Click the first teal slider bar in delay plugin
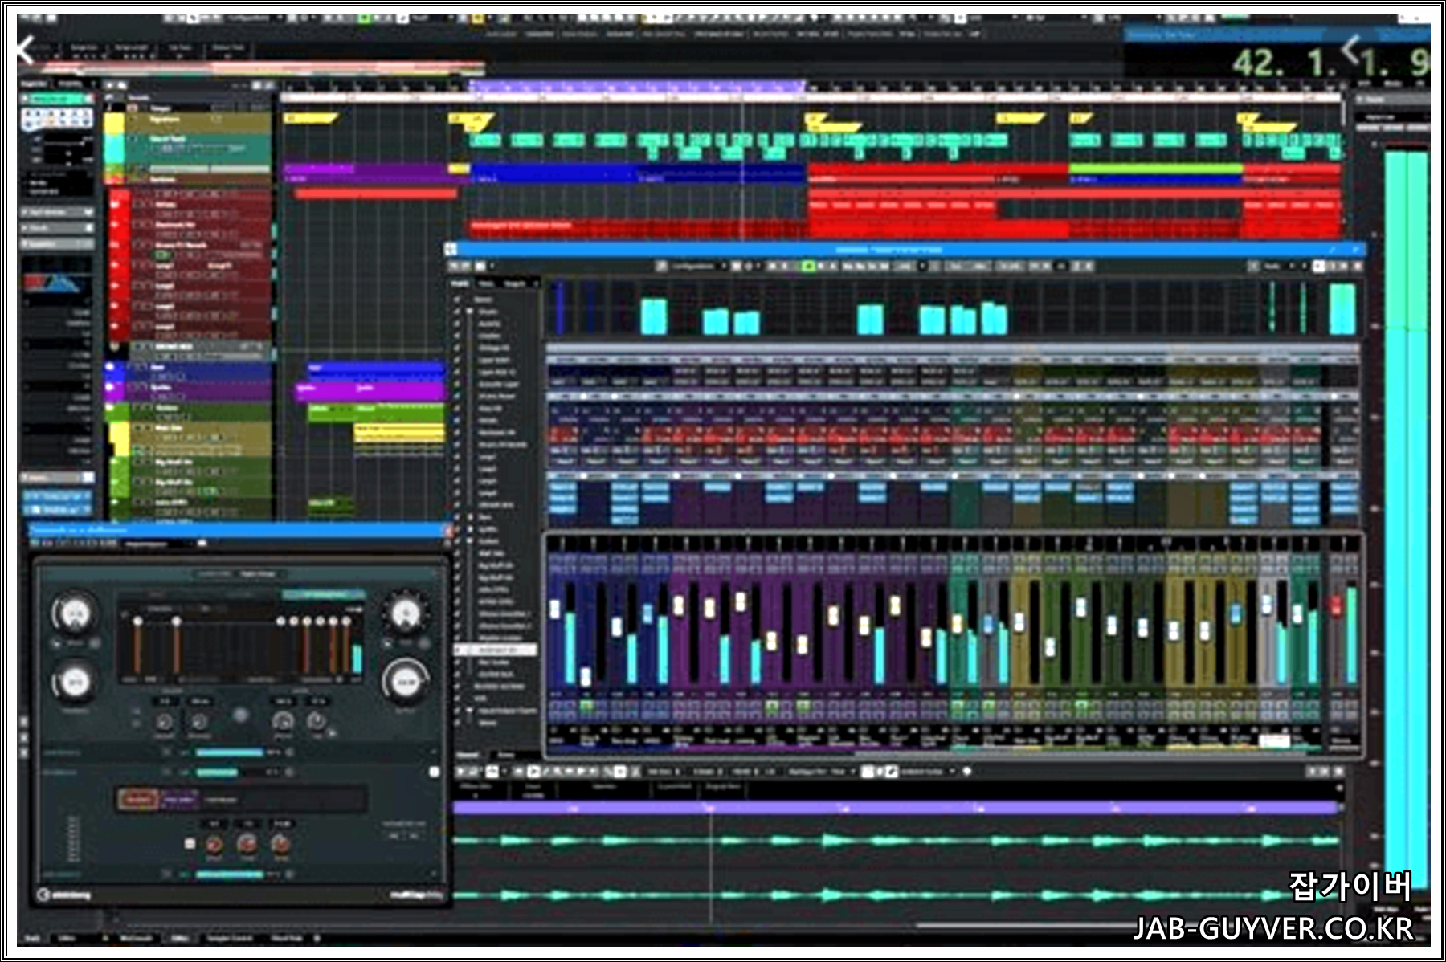1446x962 pixels. 229,752
